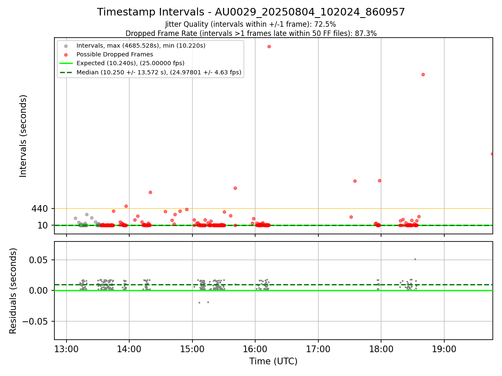This screenshot has width=502, height=376.
Task: Click the Median 24.97801 fps legend entry
Action: point(159,72)
